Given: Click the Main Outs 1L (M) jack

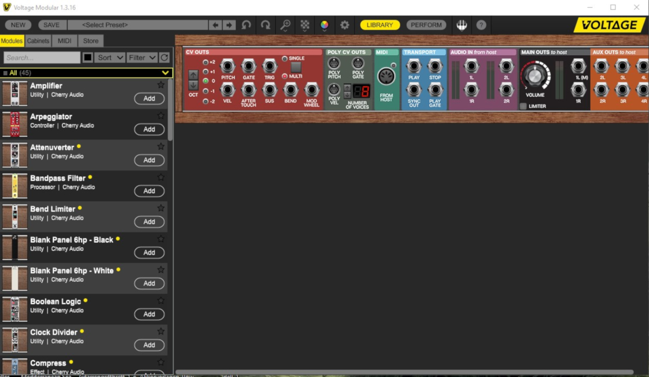Looking at the screenshot, I should click(x=578, y=67).
